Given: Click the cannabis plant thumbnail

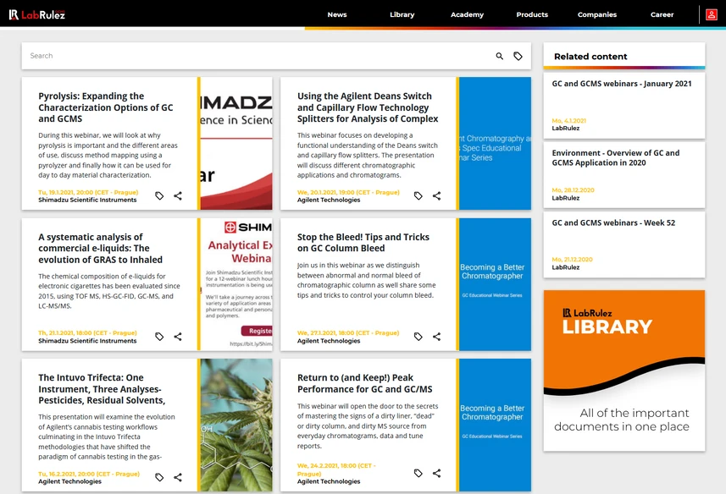Looking at the screenshot, I should click(x=236, y=425).
